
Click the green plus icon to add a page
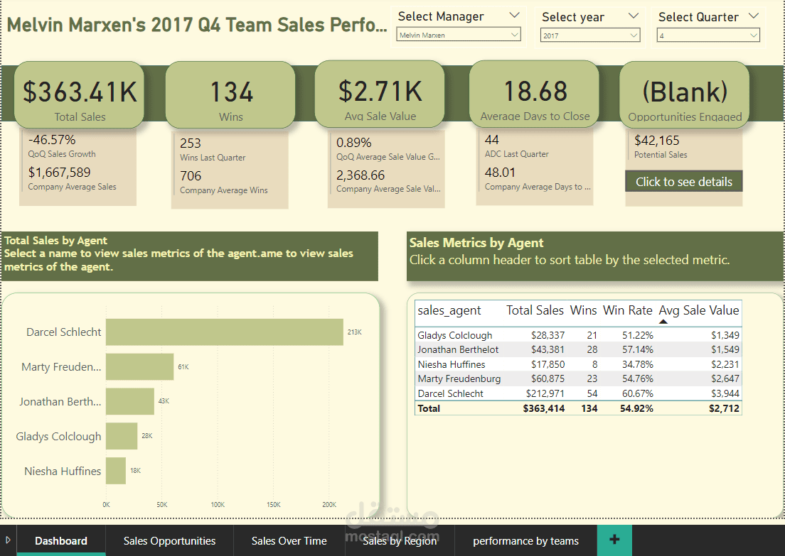(x=614, y=540)
